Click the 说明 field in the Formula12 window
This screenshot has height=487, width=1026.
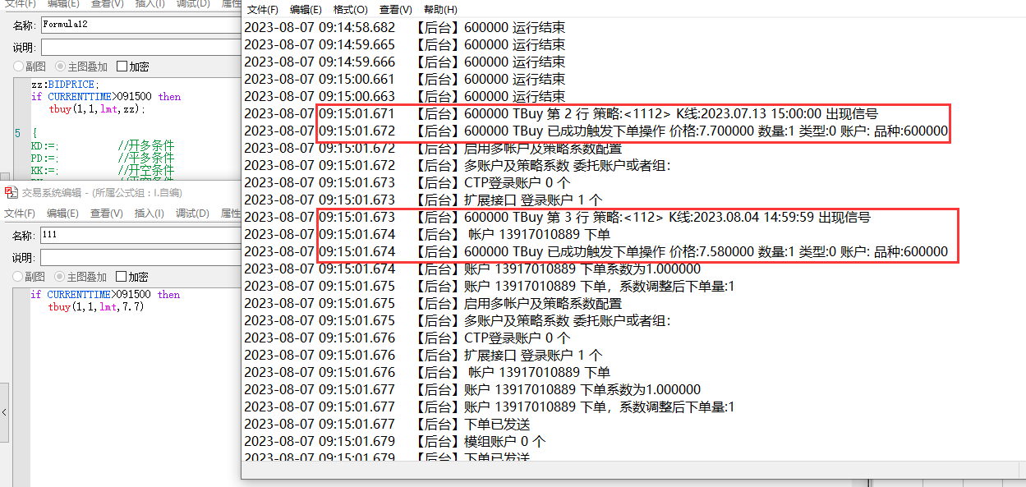(x=140, y=47)
